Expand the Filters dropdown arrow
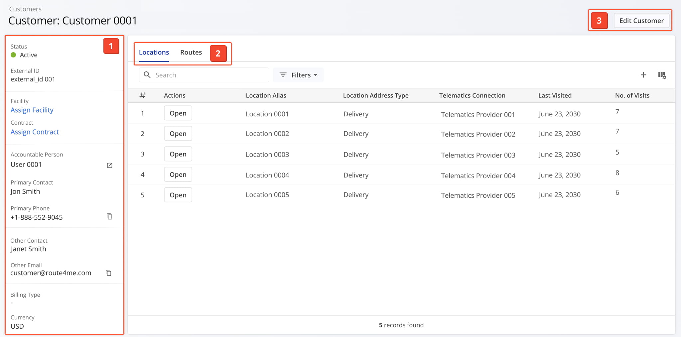Screen dimensions: 681x337 [x=315, y=75]
